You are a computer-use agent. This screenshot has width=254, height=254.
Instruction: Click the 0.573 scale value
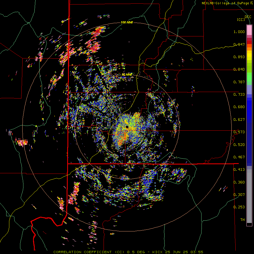[239, 132]
